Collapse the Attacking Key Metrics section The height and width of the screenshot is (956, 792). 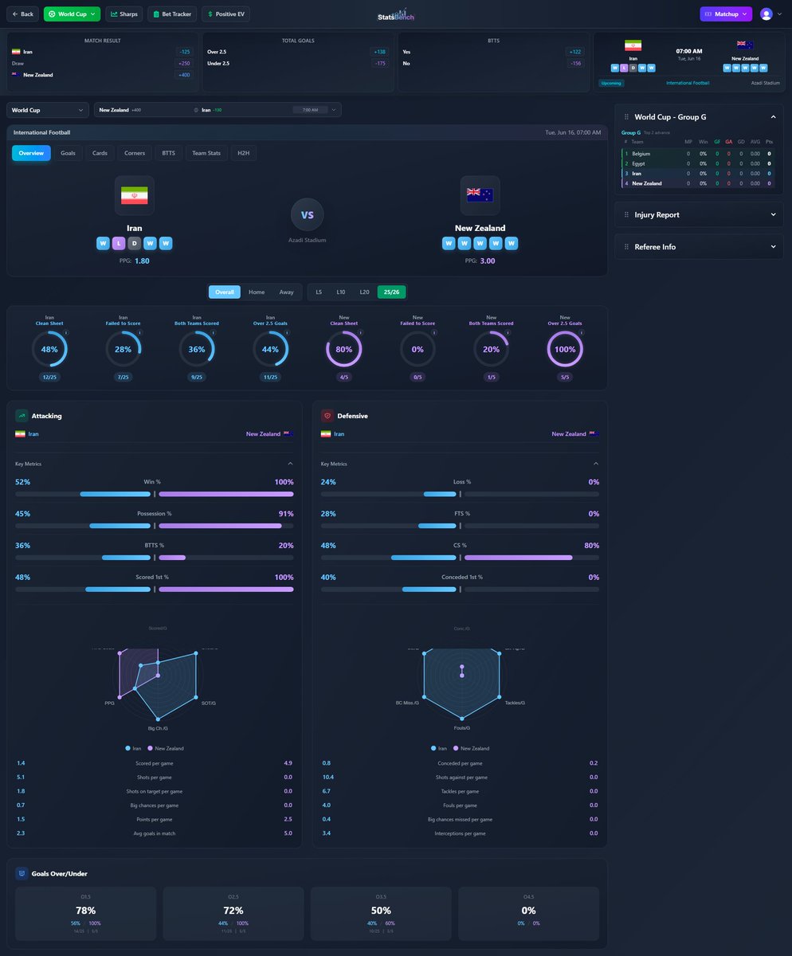[x=290, y=464]
